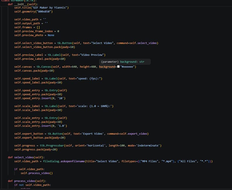Click 'self.progress.pack(pady=20)' line
Screen dimensions: 232x190
36,149
